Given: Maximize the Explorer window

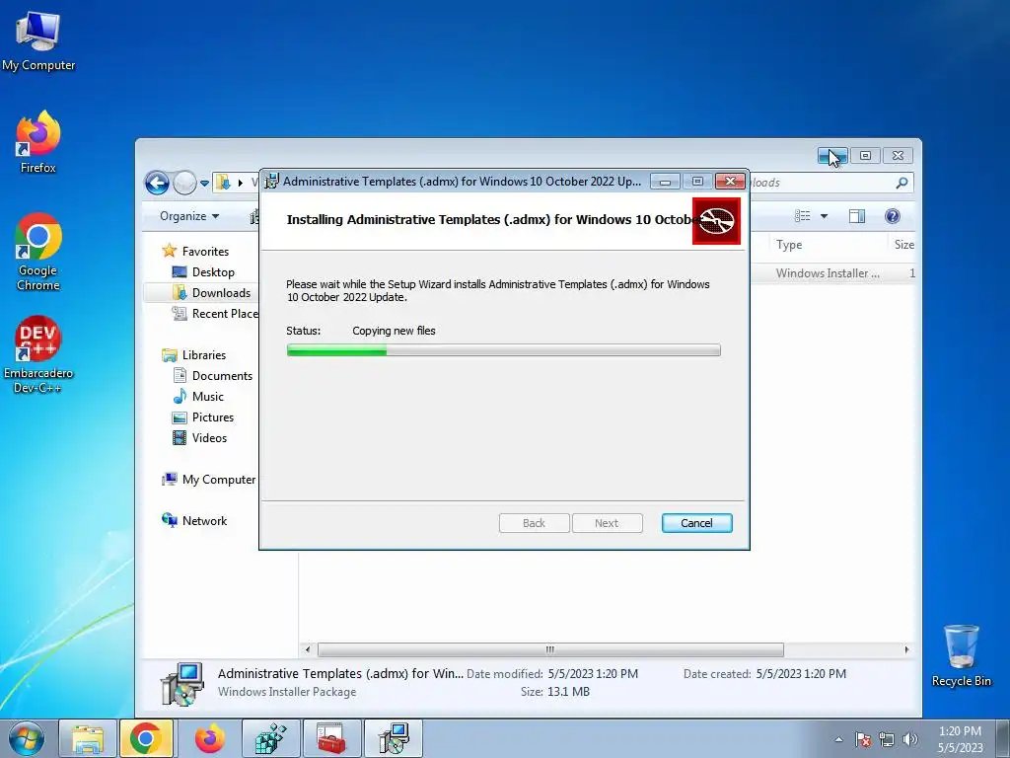Looking at the screenshot, I should [x=865, y=155].
